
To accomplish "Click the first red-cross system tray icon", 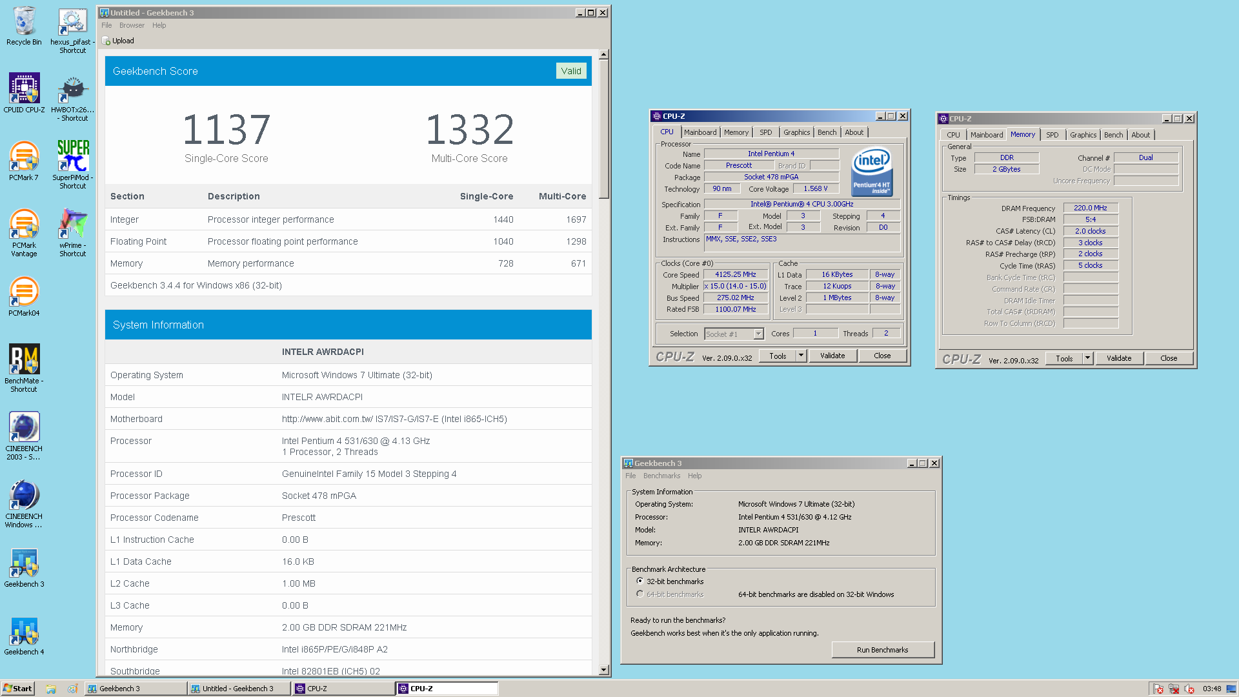I will tap(1158, 689).
